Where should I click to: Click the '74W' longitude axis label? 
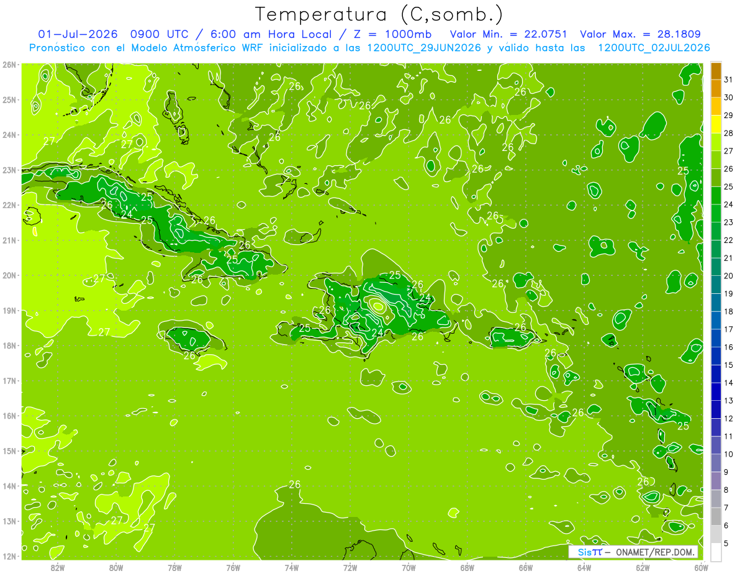pos(292,567)
